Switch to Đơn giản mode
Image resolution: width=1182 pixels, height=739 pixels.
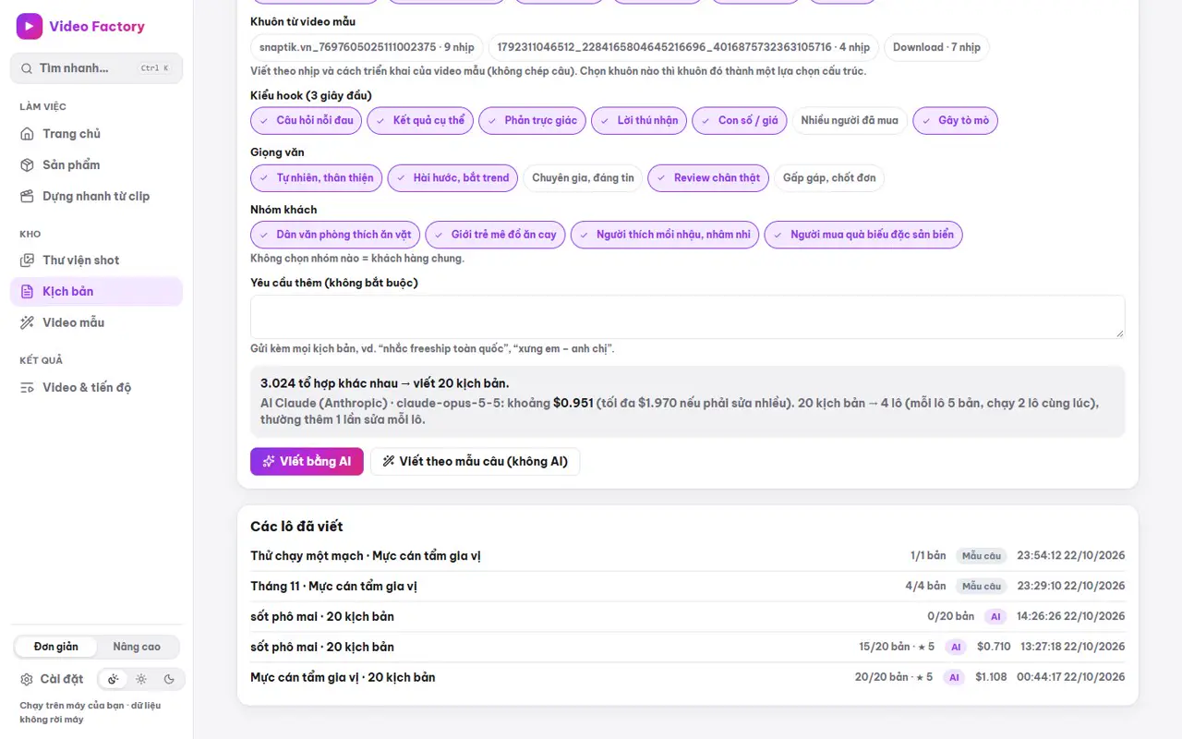point(56,648)
